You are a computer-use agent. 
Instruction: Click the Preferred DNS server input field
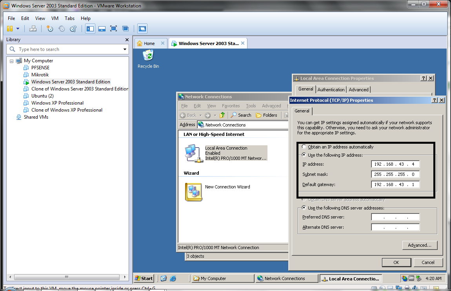(395, 217)
